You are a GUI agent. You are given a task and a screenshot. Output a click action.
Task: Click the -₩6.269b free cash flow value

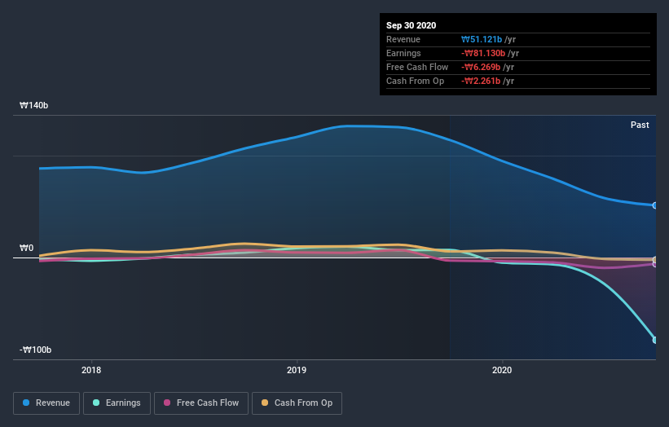[x=481, y=67]
